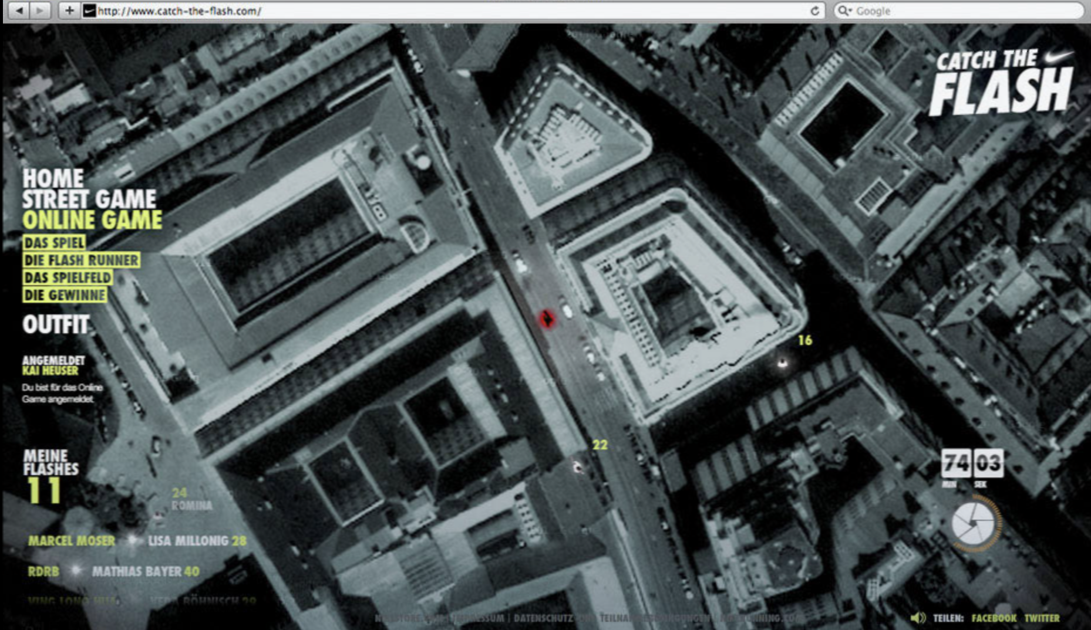The image size is (1091, 630).
Task: Click the minutes counter showing 74
Action: click(957, 463)
